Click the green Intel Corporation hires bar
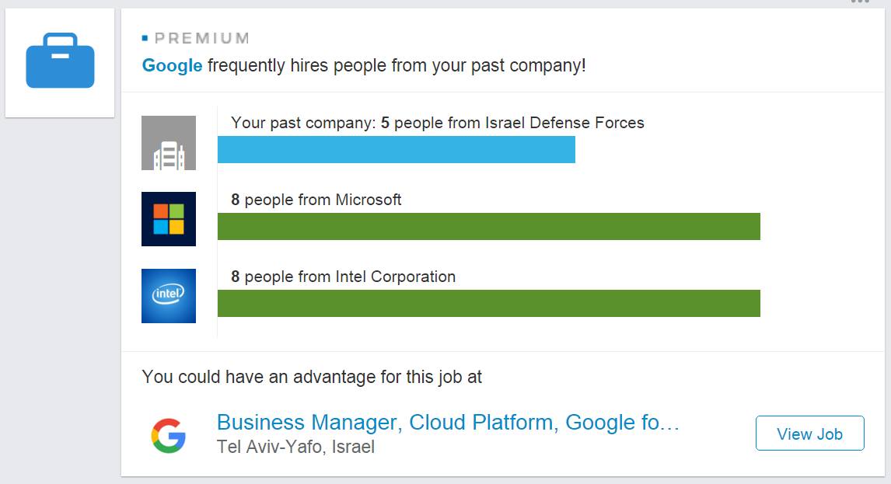The height and width of the screenshot is (484, 891). point(488,303)
